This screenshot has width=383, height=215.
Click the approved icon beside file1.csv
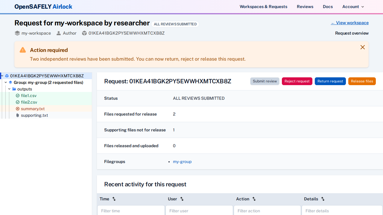(18, 96)
